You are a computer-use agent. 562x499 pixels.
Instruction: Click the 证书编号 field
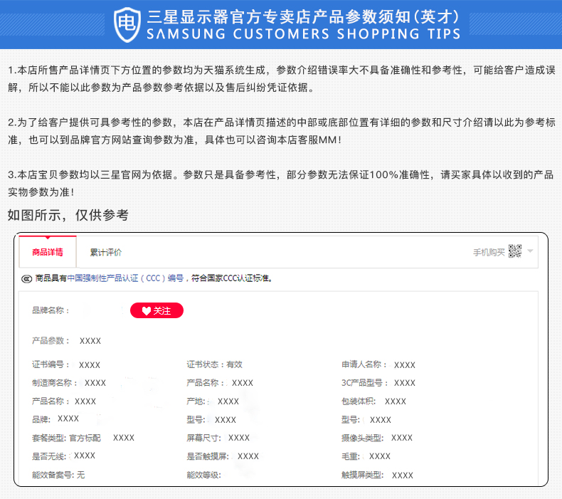pos(66,365)
